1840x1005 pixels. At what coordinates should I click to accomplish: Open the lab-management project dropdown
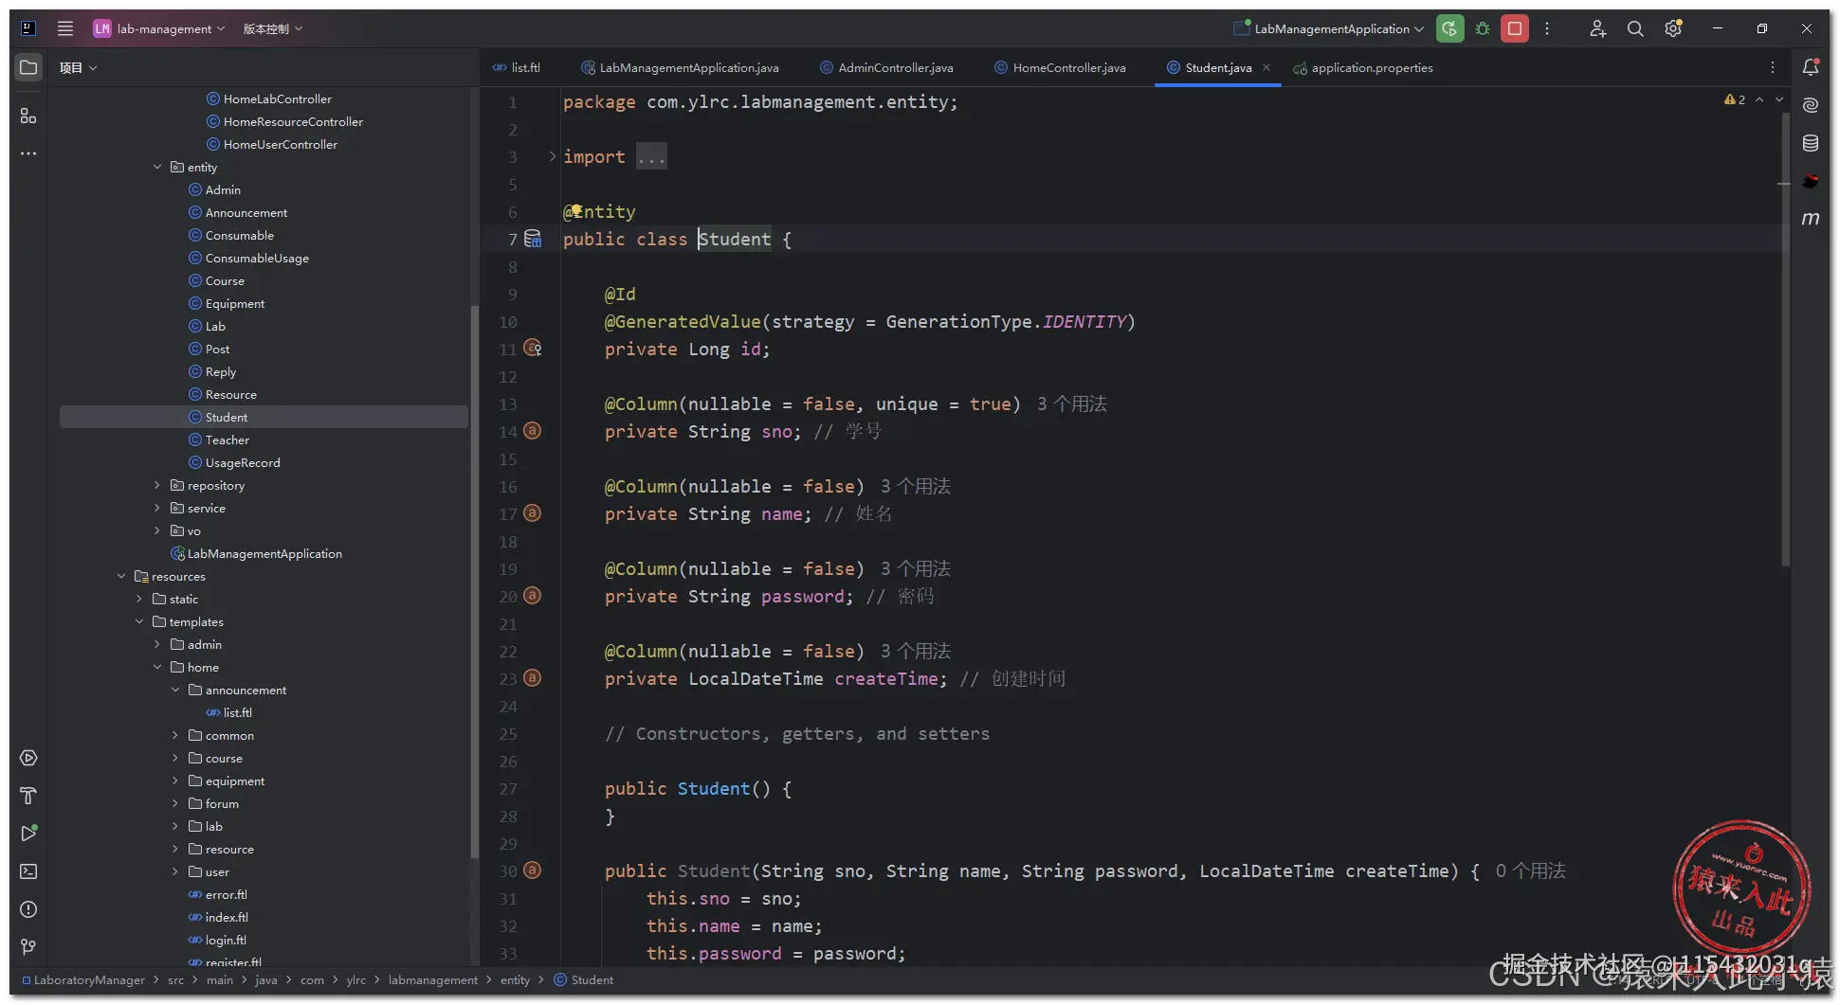click(x=159, y=28)
